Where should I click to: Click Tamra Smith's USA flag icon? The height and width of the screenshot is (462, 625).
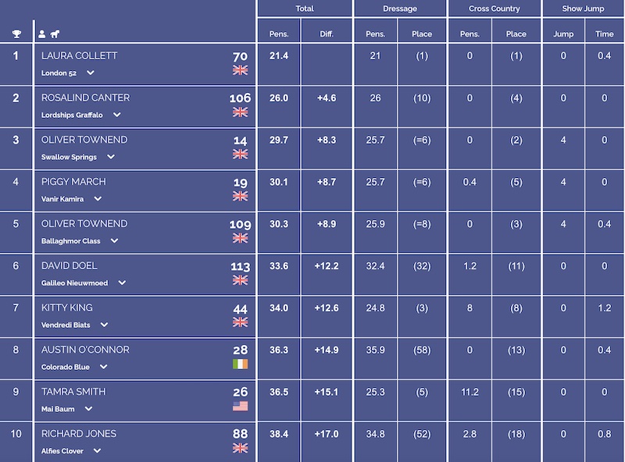click(x=241, y=406)
